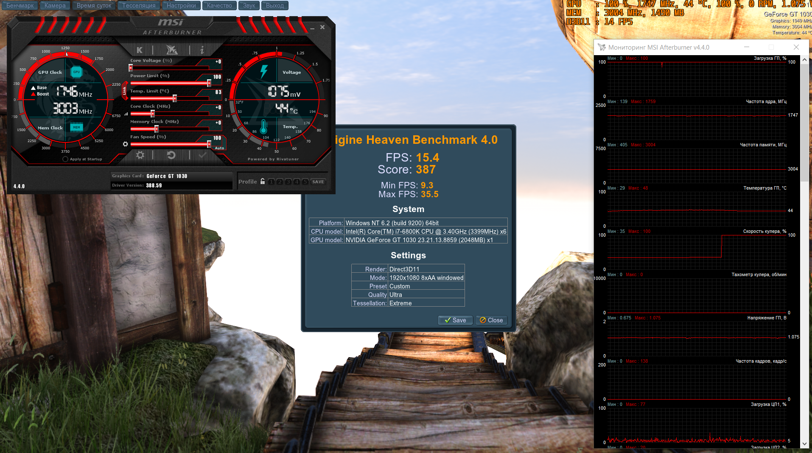The height and width of the screenshot is (453, 812).
Task: Select profile slot 4
Action: [x=297, y=182]
